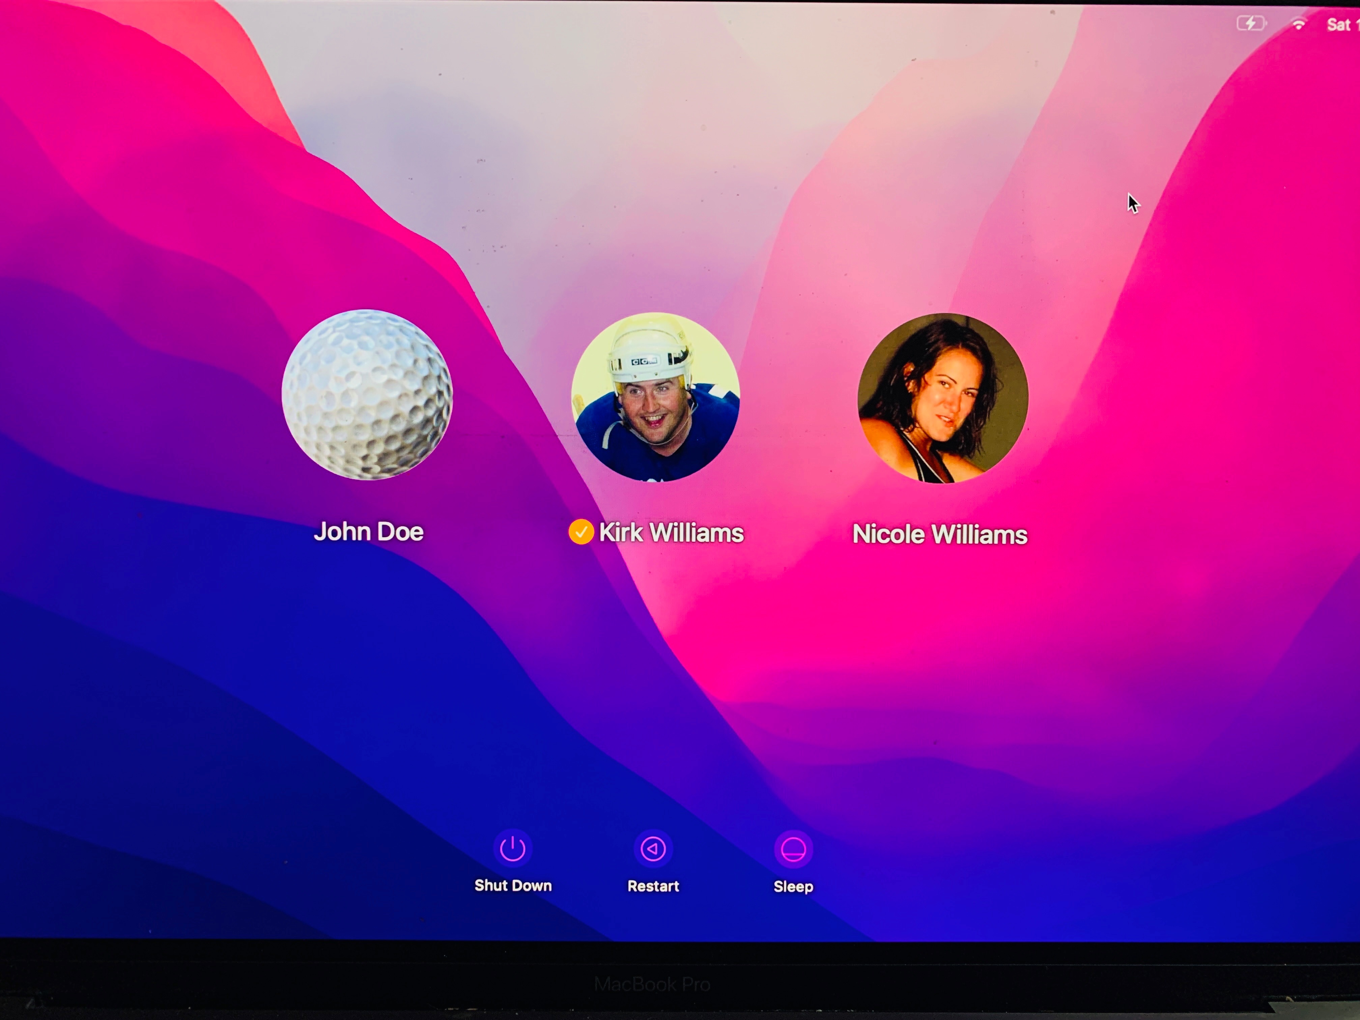1360x1020 pixels.
Task: Check battery charging icon in menu bar
Action: click(1251, 24)
